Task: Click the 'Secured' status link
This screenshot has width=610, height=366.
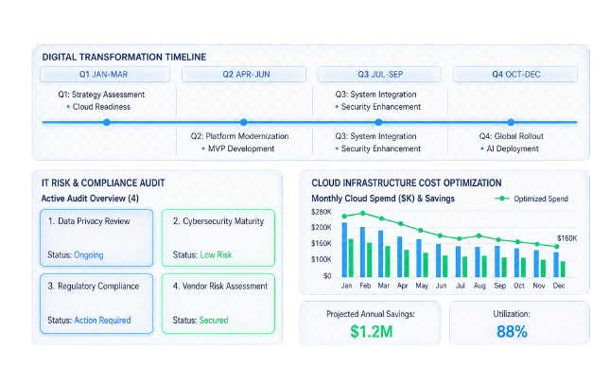Action: pos(214,321)
